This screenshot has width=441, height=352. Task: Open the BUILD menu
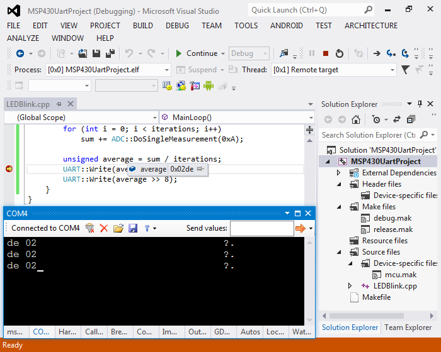pos(143,26)
